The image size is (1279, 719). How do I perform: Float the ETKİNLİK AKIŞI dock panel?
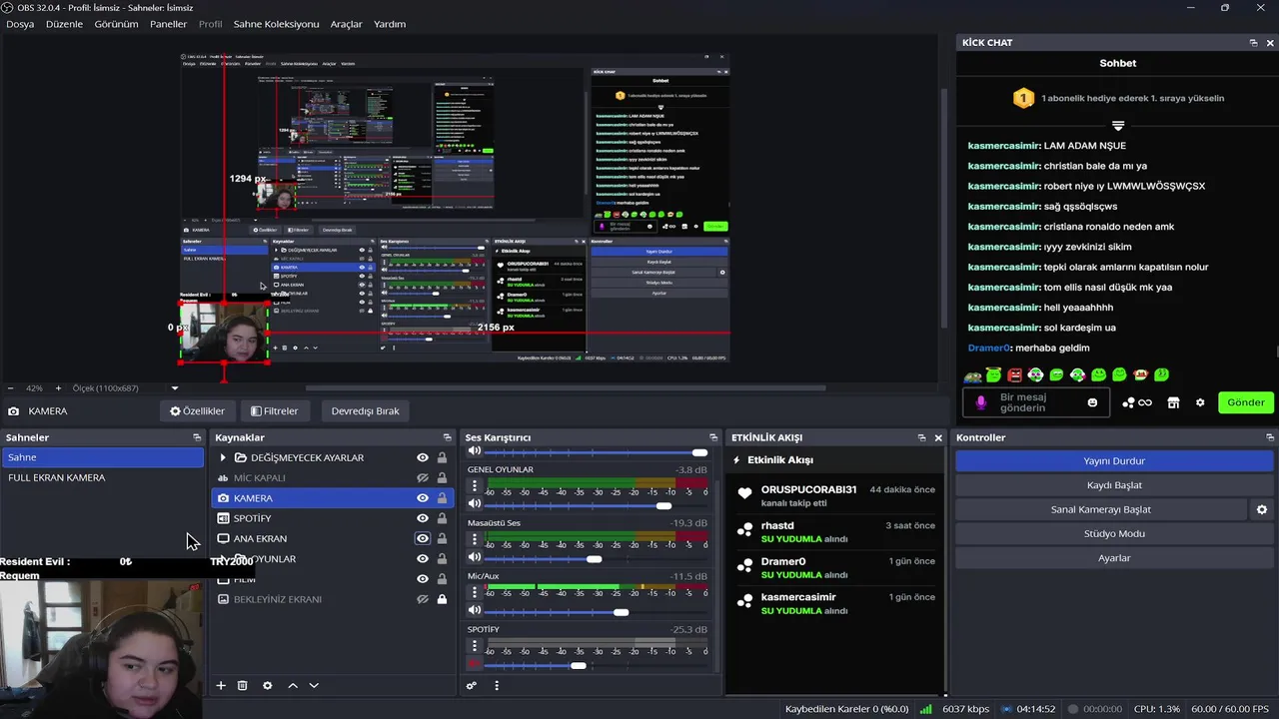pyautogui.click(x=921, y=437)
